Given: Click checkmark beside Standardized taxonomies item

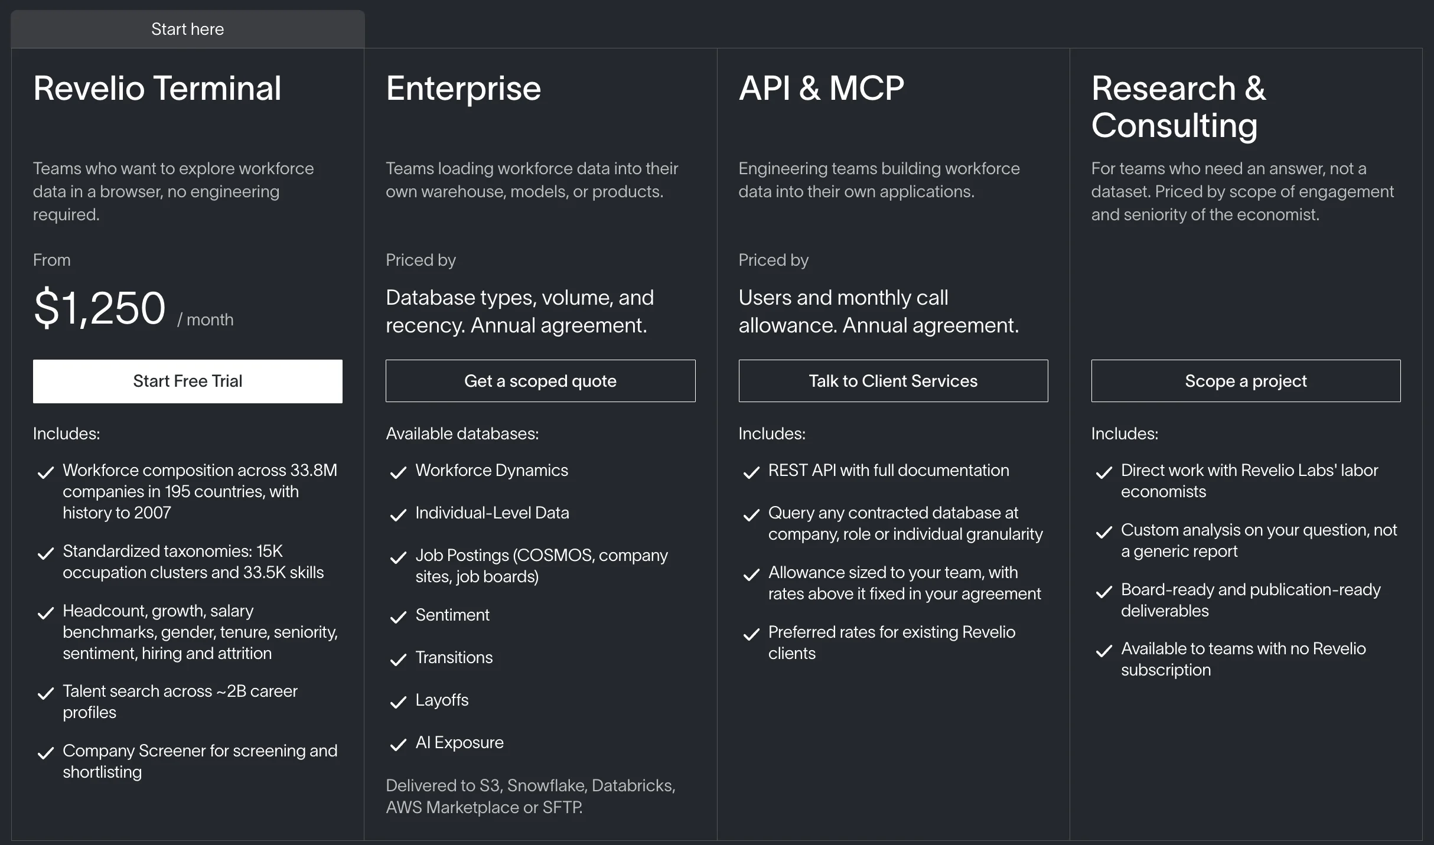Looking at the screenshot, I should tap(45, 553).
